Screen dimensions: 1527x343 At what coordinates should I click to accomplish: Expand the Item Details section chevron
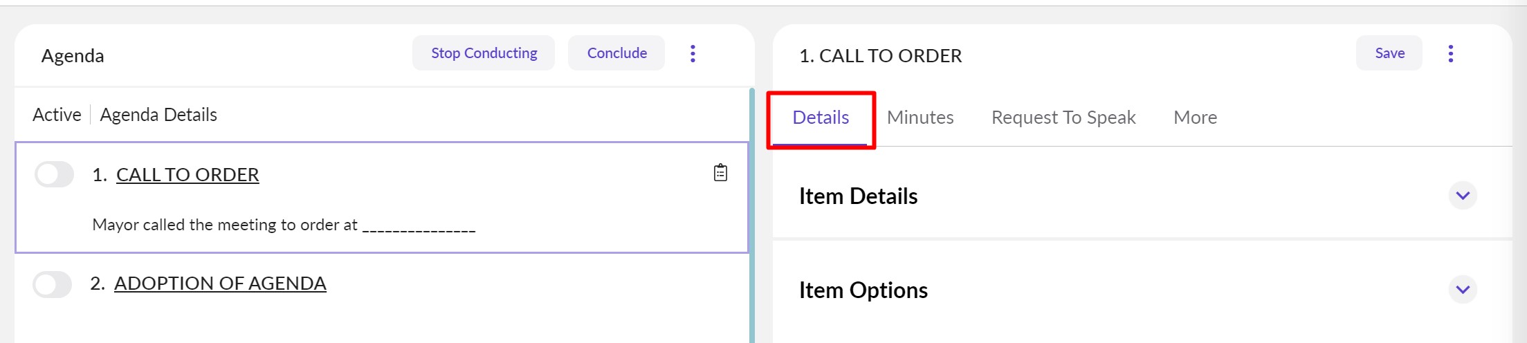pyautogui.click(x=1463, y=196)
